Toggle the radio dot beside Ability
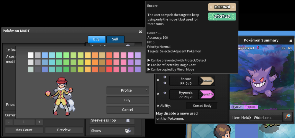The width and height of the screenshot is (295, 138). (158, 106)
